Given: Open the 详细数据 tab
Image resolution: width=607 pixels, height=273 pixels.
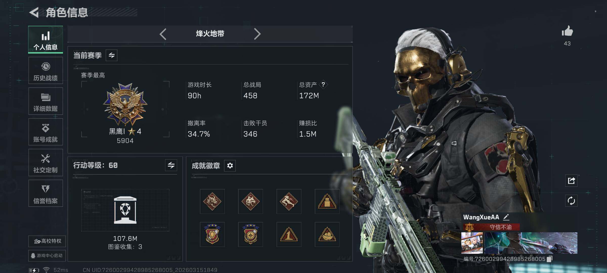Looking at the screenshot, I should point(46,101).
